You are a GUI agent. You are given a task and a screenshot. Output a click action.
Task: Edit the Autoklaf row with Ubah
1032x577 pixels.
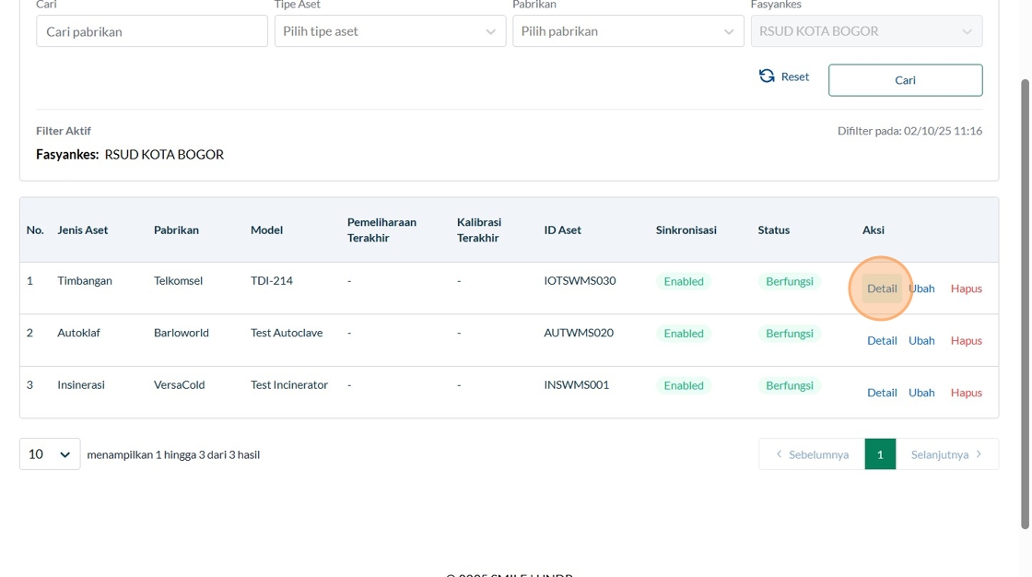[x=921, y=340]
